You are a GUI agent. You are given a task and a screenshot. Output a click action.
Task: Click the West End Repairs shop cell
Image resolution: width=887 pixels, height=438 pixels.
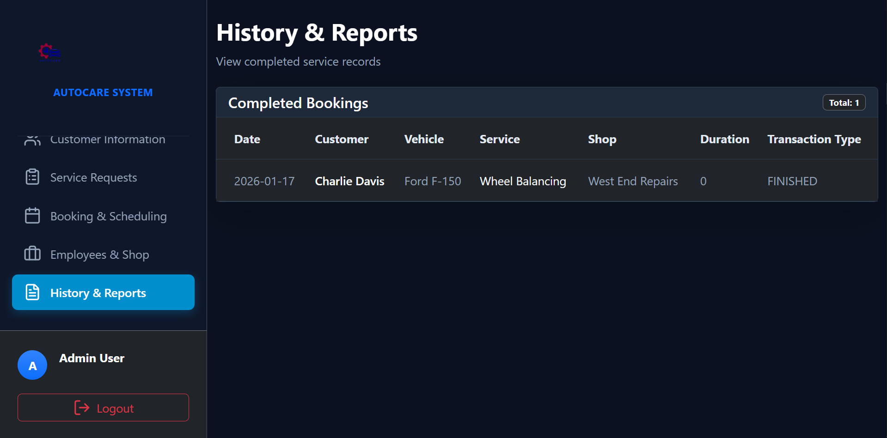(633, 181)
